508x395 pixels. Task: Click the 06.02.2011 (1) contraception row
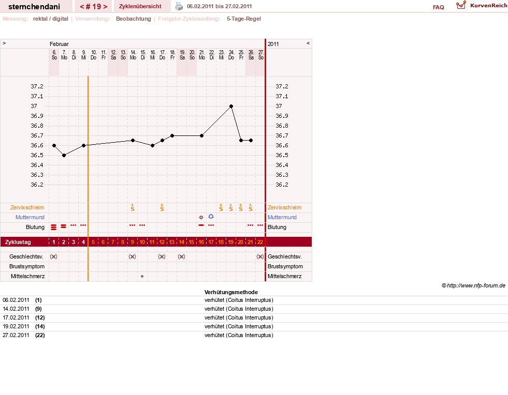254,300
